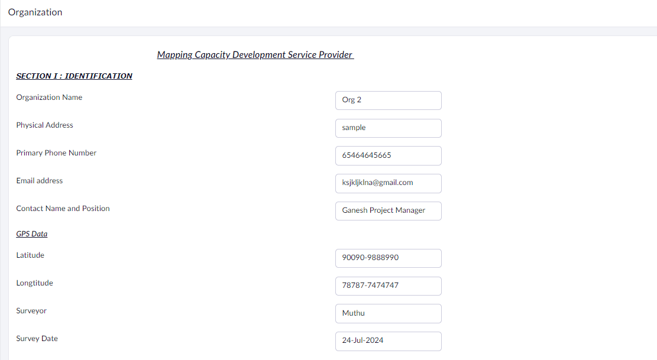657x360 pixels.
Task: Click the GPS Data subheading
Action: (x=32, y=234)
